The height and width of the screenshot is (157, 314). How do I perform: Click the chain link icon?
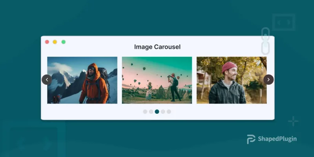point(266,41)
